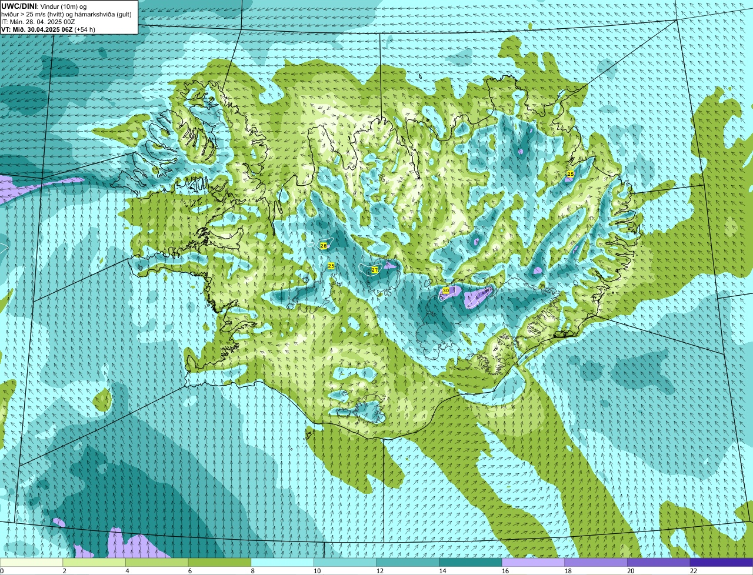This screenshot has width=753, height=575.
Task: Click the 'VT: Mið. 30.04.2025 06Z (+54 h)' line
Action: point(48,29)
